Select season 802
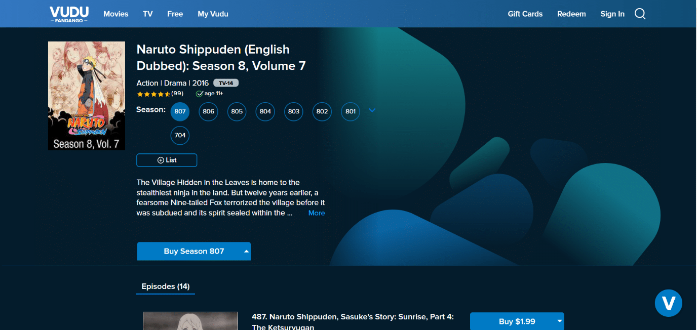The height and width of the screenshot is (330, 697). [x=322, y=111]
